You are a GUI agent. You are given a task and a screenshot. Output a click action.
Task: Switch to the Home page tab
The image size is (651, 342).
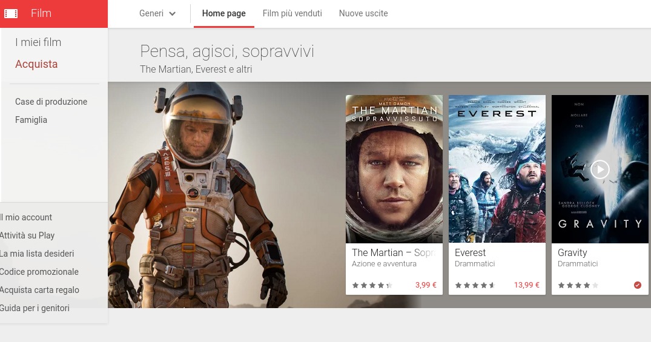click(x=224, y=13)
